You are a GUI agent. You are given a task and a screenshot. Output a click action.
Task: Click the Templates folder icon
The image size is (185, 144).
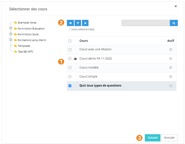pos(15,46)
